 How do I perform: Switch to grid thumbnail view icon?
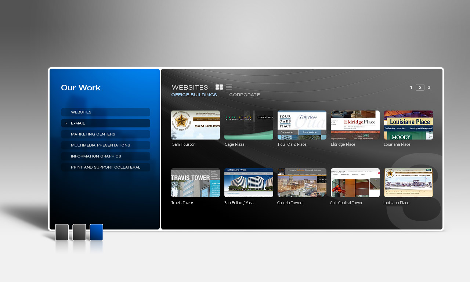tap(219, 87)
